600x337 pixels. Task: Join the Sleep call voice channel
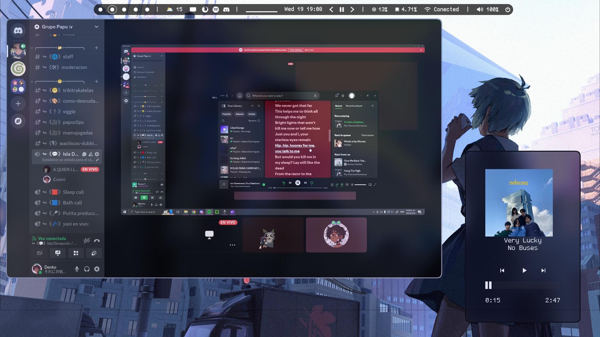coord(73,192)
